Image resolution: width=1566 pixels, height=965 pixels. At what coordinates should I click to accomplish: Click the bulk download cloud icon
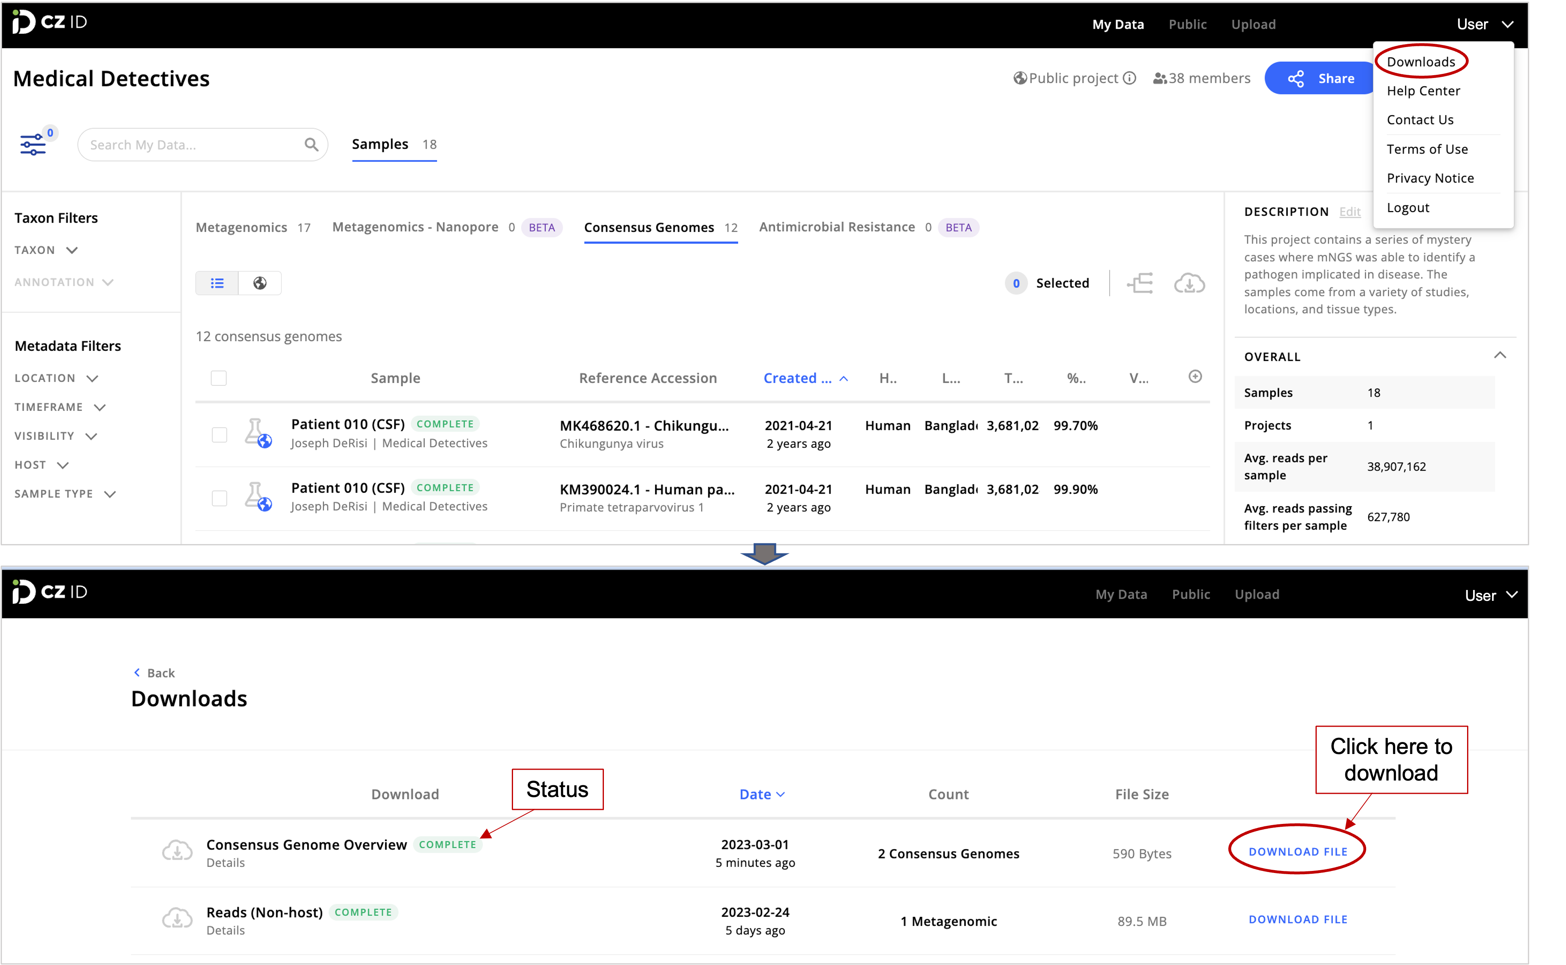[1189, 283]
